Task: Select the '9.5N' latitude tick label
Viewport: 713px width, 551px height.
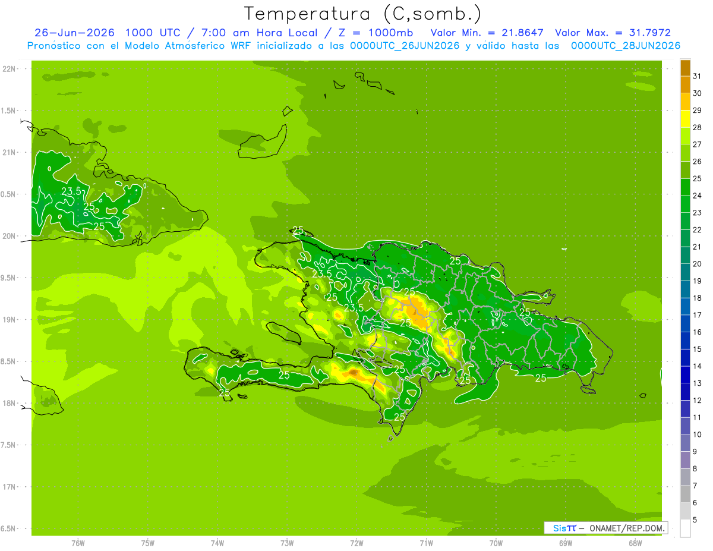Action: (9, 278)
